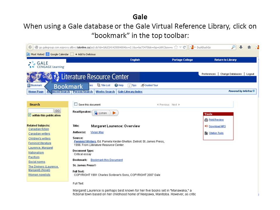Open Gale Literary Index tab
This screenshot has width=280, height=210.
130,92
